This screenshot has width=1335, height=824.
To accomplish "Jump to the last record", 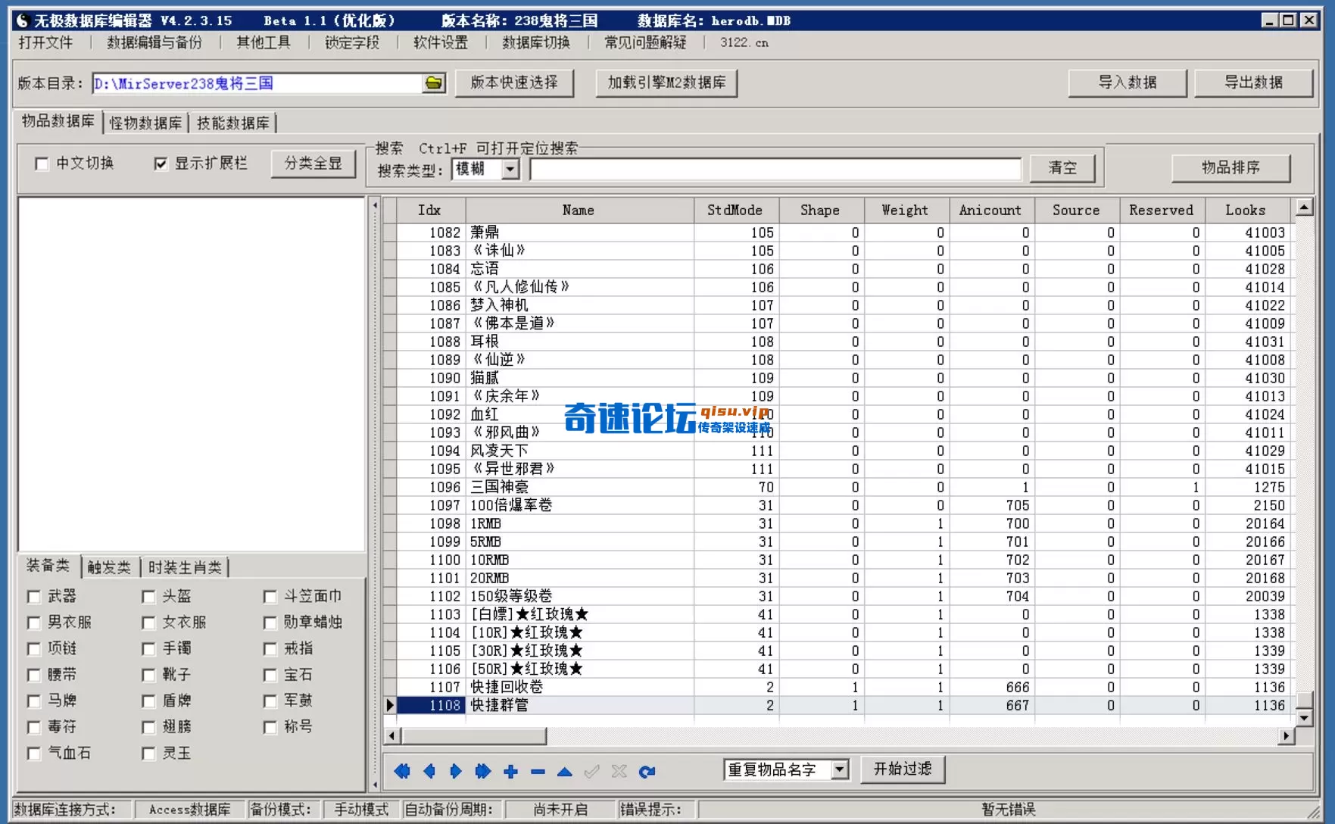I will 482,771.
